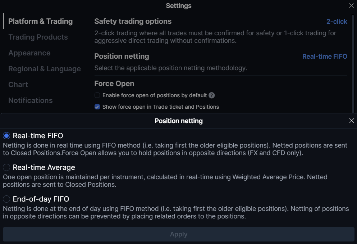Go to Regional & Language settings

(x=45, y=69)
